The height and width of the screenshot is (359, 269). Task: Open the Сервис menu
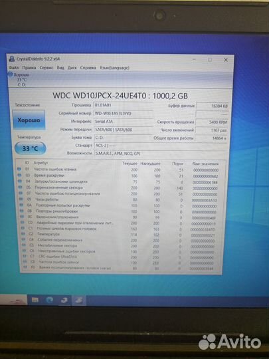tap(46, 68)
